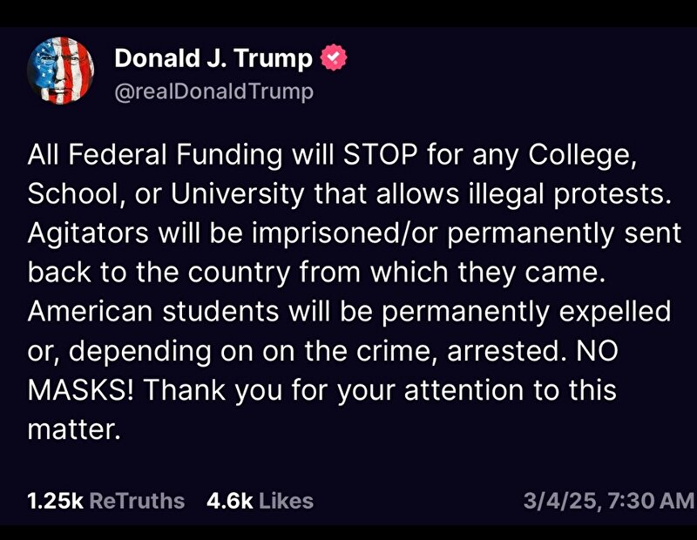Image resolution: width=697 pixels, height=540 pixels.
Task: View the 4.6k Likes count
Action: (x=229, y=501)
